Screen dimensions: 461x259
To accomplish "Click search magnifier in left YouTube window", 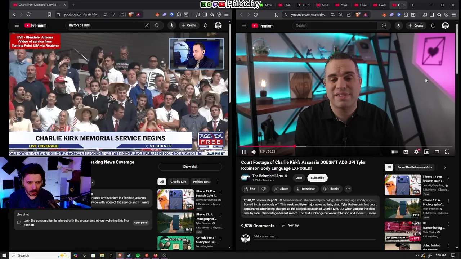I will click(157, 25).
